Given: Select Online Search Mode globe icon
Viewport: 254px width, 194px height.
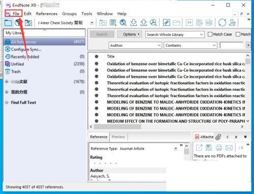Looking at the screenshot, I should point(18,22).
